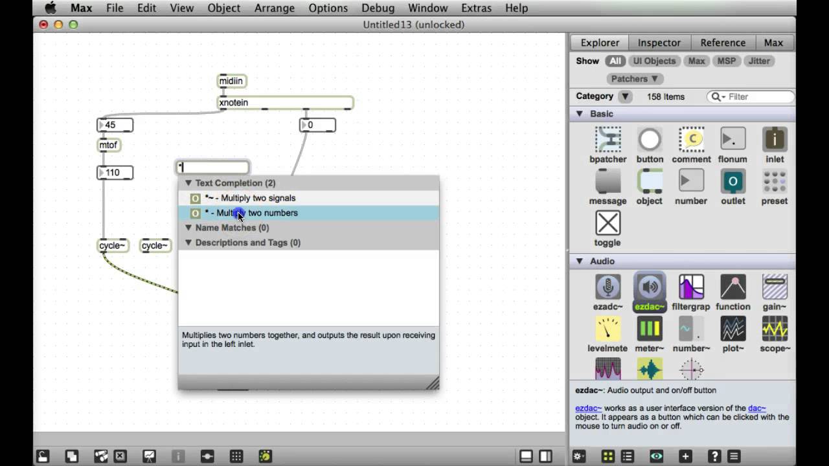The width and height of the screenshot is (829, 466).
Task: Collapse the Basic category
Action: (x=580, y=114)
